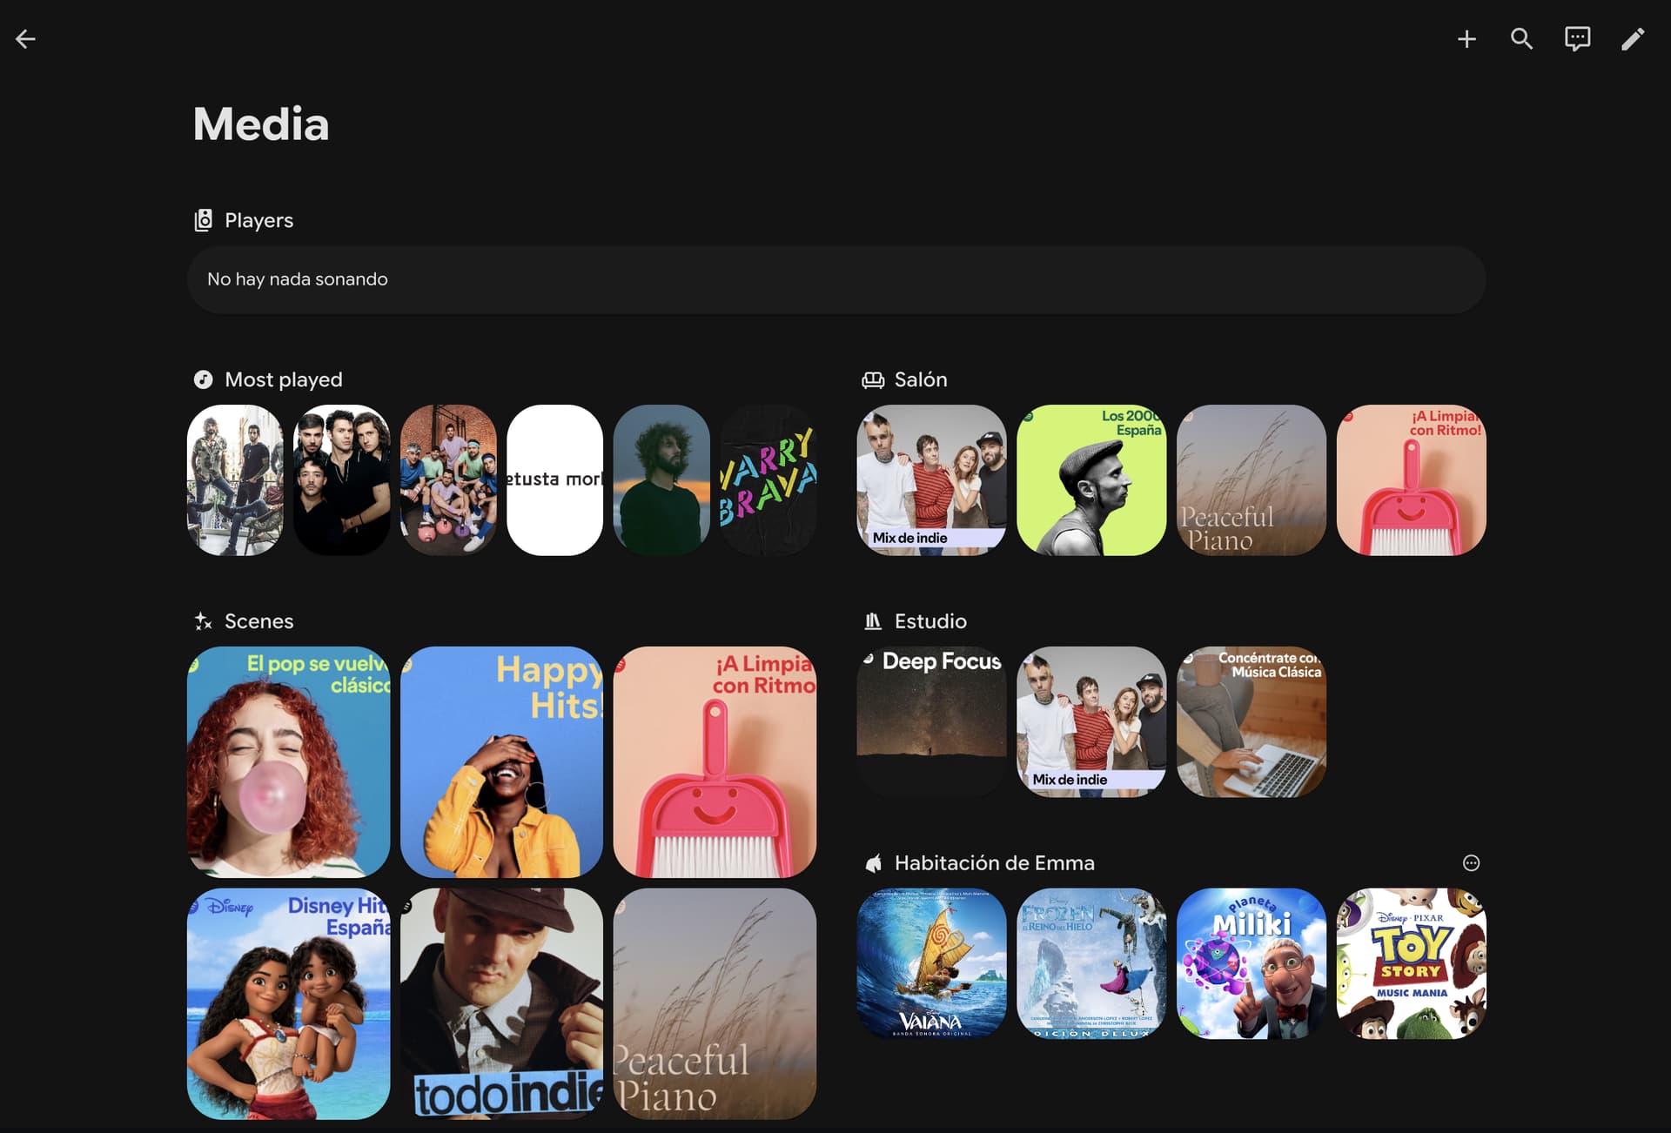The width and height of the screenshot is (1671, 1133).
Task: Open the assistant chat bubble icon
Action: tap(1577, 38)
